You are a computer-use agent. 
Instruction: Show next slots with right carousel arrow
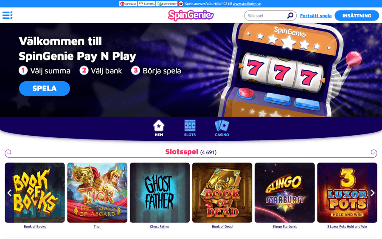pyautogui.click(x=373, y=193)
